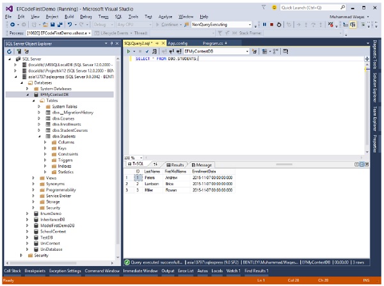Click the Open File folder icon
This screenshot has width=384, height=286.
point(45,24)
